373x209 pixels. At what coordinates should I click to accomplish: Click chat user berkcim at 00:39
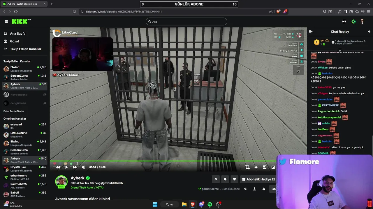pos(327,73)
